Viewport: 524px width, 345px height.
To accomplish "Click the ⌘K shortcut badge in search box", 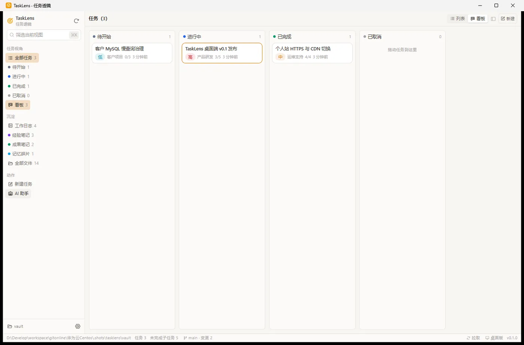I will (74, 35).
